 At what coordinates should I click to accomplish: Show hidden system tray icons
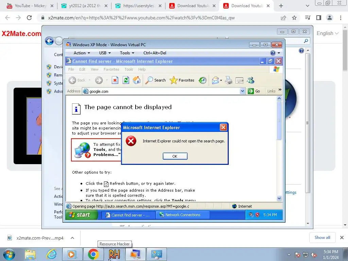tap(289, 255)
